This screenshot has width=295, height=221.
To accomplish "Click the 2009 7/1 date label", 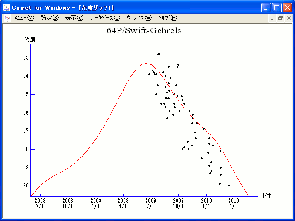I will tap(151, 204).
